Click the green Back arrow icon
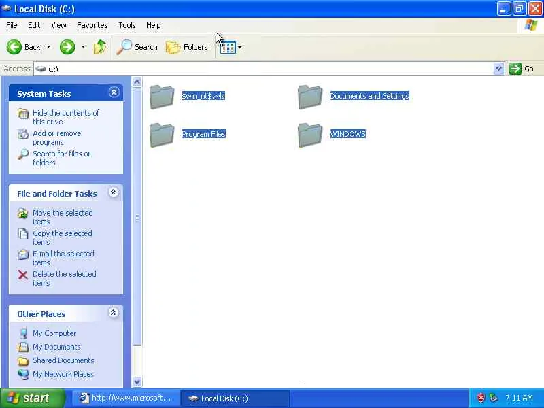The image size is (544, 408). [14, 47]
